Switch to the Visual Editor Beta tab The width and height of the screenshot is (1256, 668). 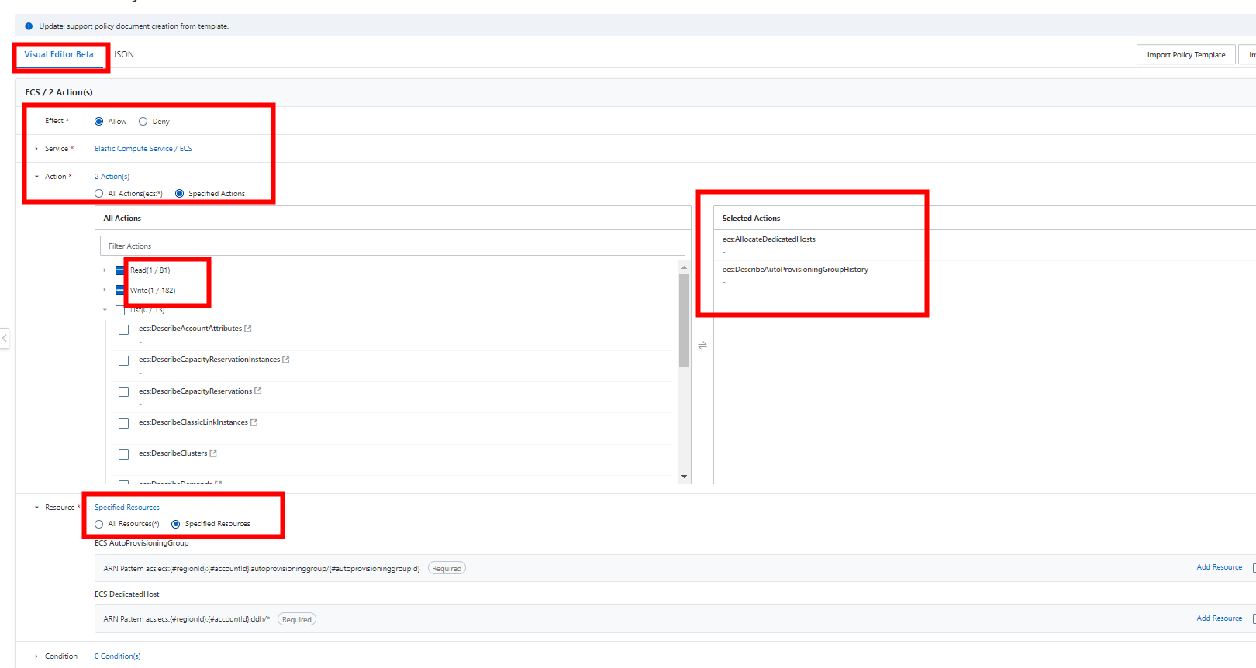point(59,55)
